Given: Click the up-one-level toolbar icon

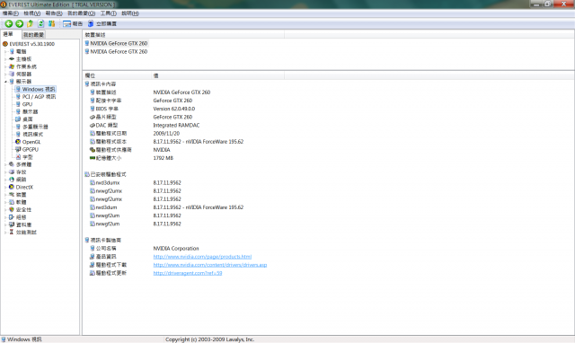Looking at the screenshot, I should click(x=30, y=24).
